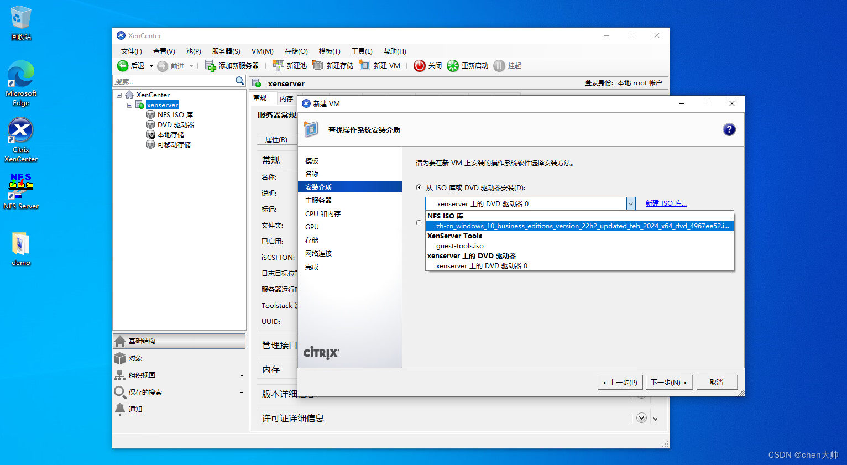The height and width of the screenshot is (465, 847).
Task: Open the 池(P) menu
Action: [x=194, y=51]
